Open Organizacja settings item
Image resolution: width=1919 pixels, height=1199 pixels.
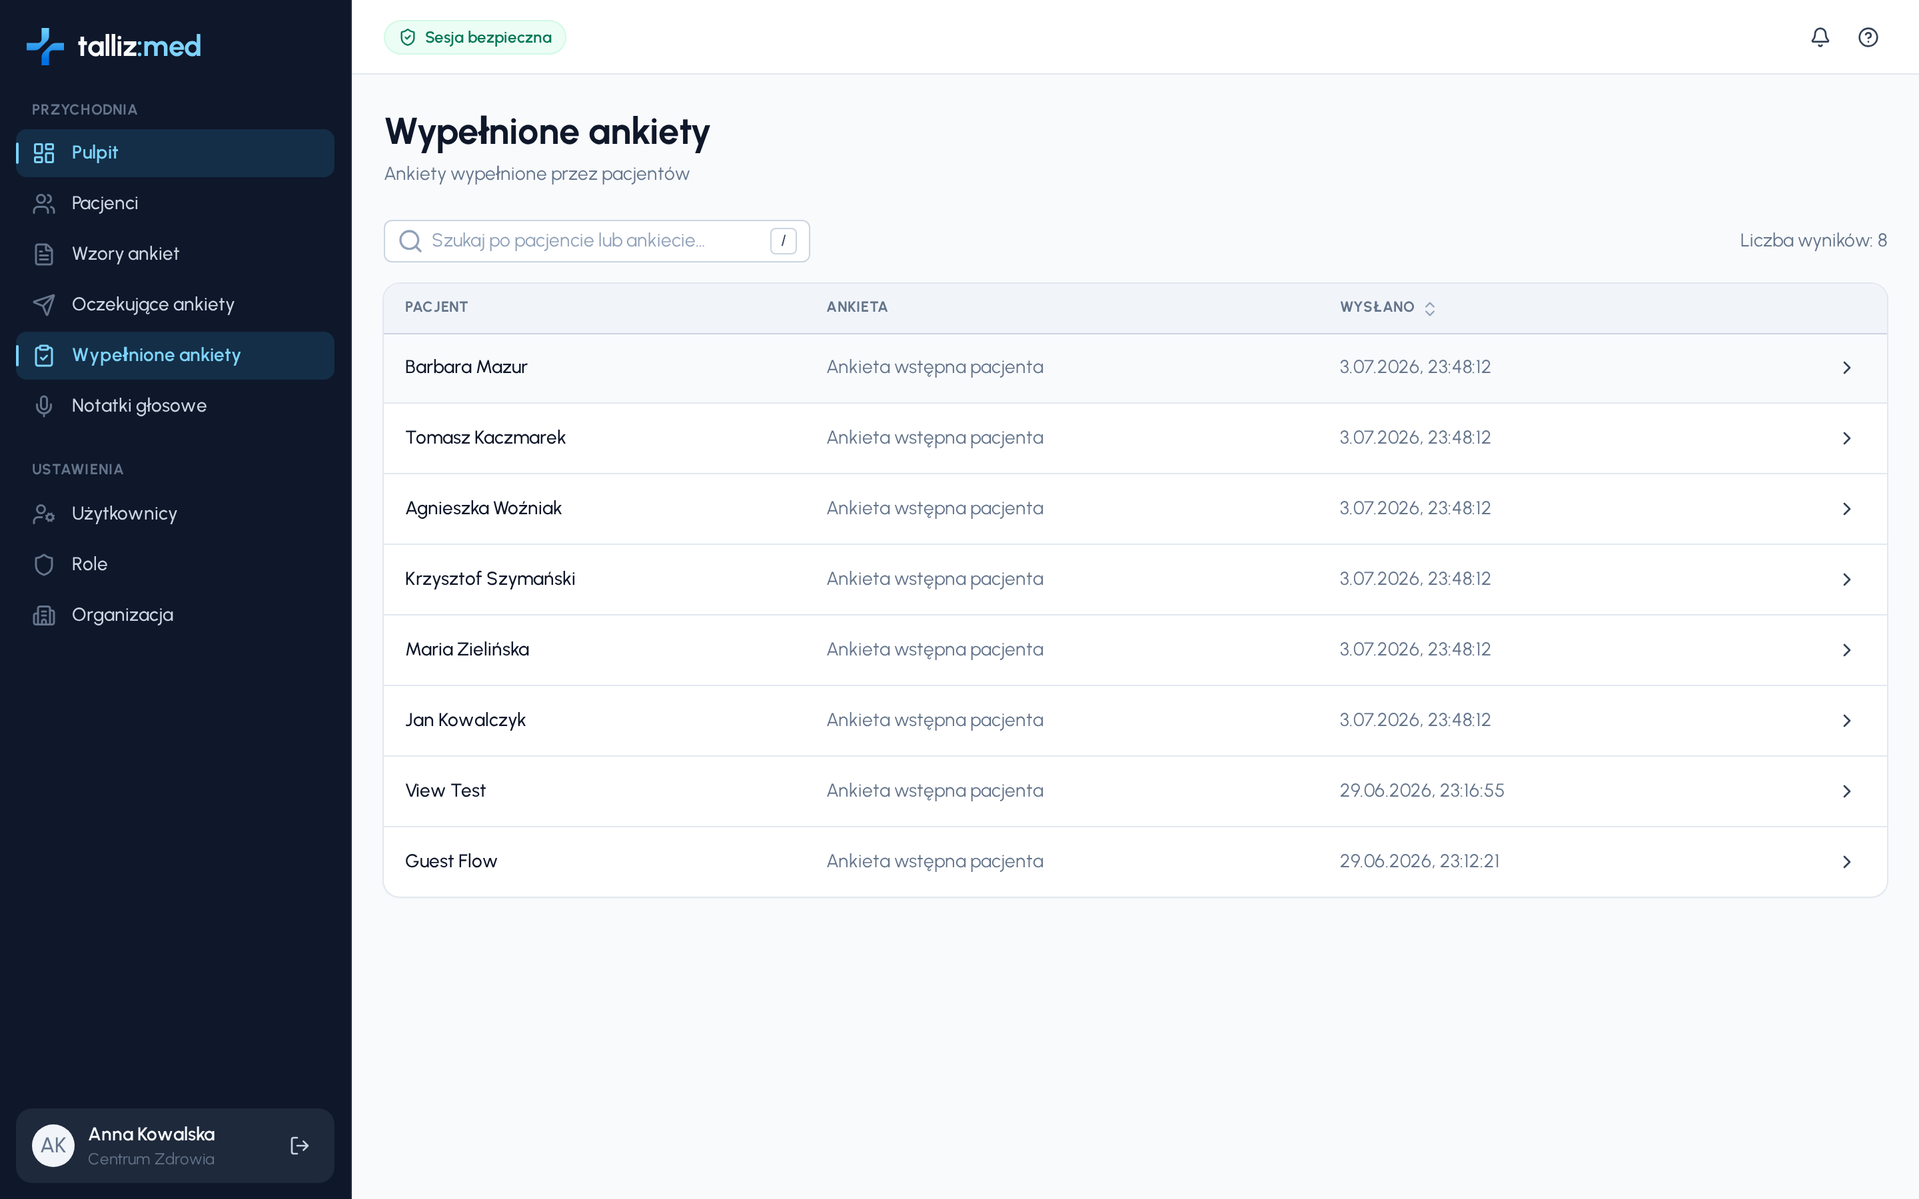coord(175,615)
